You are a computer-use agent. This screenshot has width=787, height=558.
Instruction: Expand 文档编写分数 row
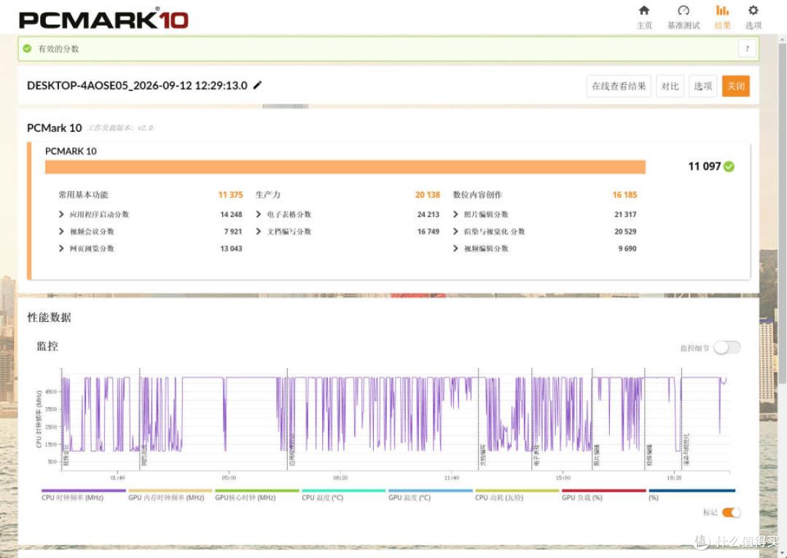point(259,232)
